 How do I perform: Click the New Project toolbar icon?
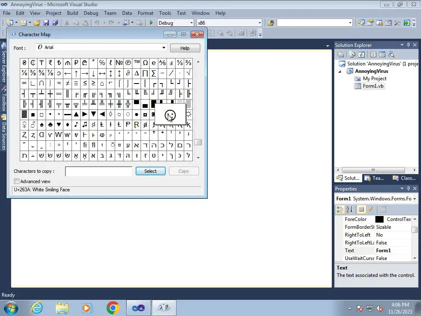(x=10, y=23)
